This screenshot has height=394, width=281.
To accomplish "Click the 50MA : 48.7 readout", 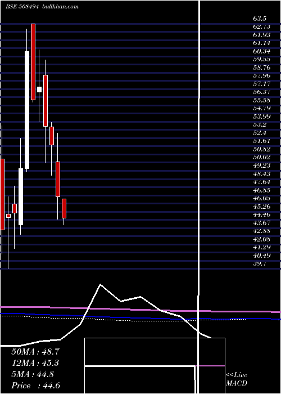I will point(35,352).
